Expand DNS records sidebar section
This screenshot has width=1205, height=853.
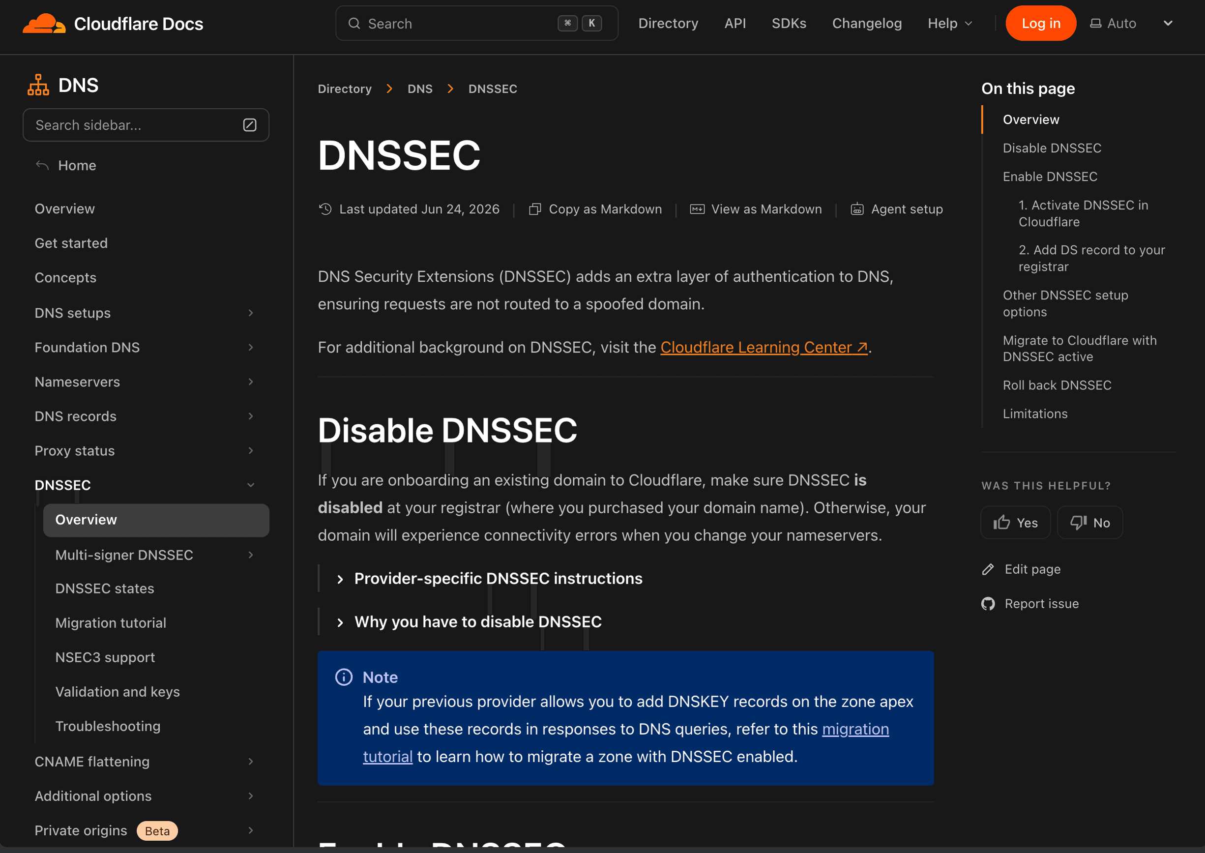pyautogui.click(x=251, y=416)
